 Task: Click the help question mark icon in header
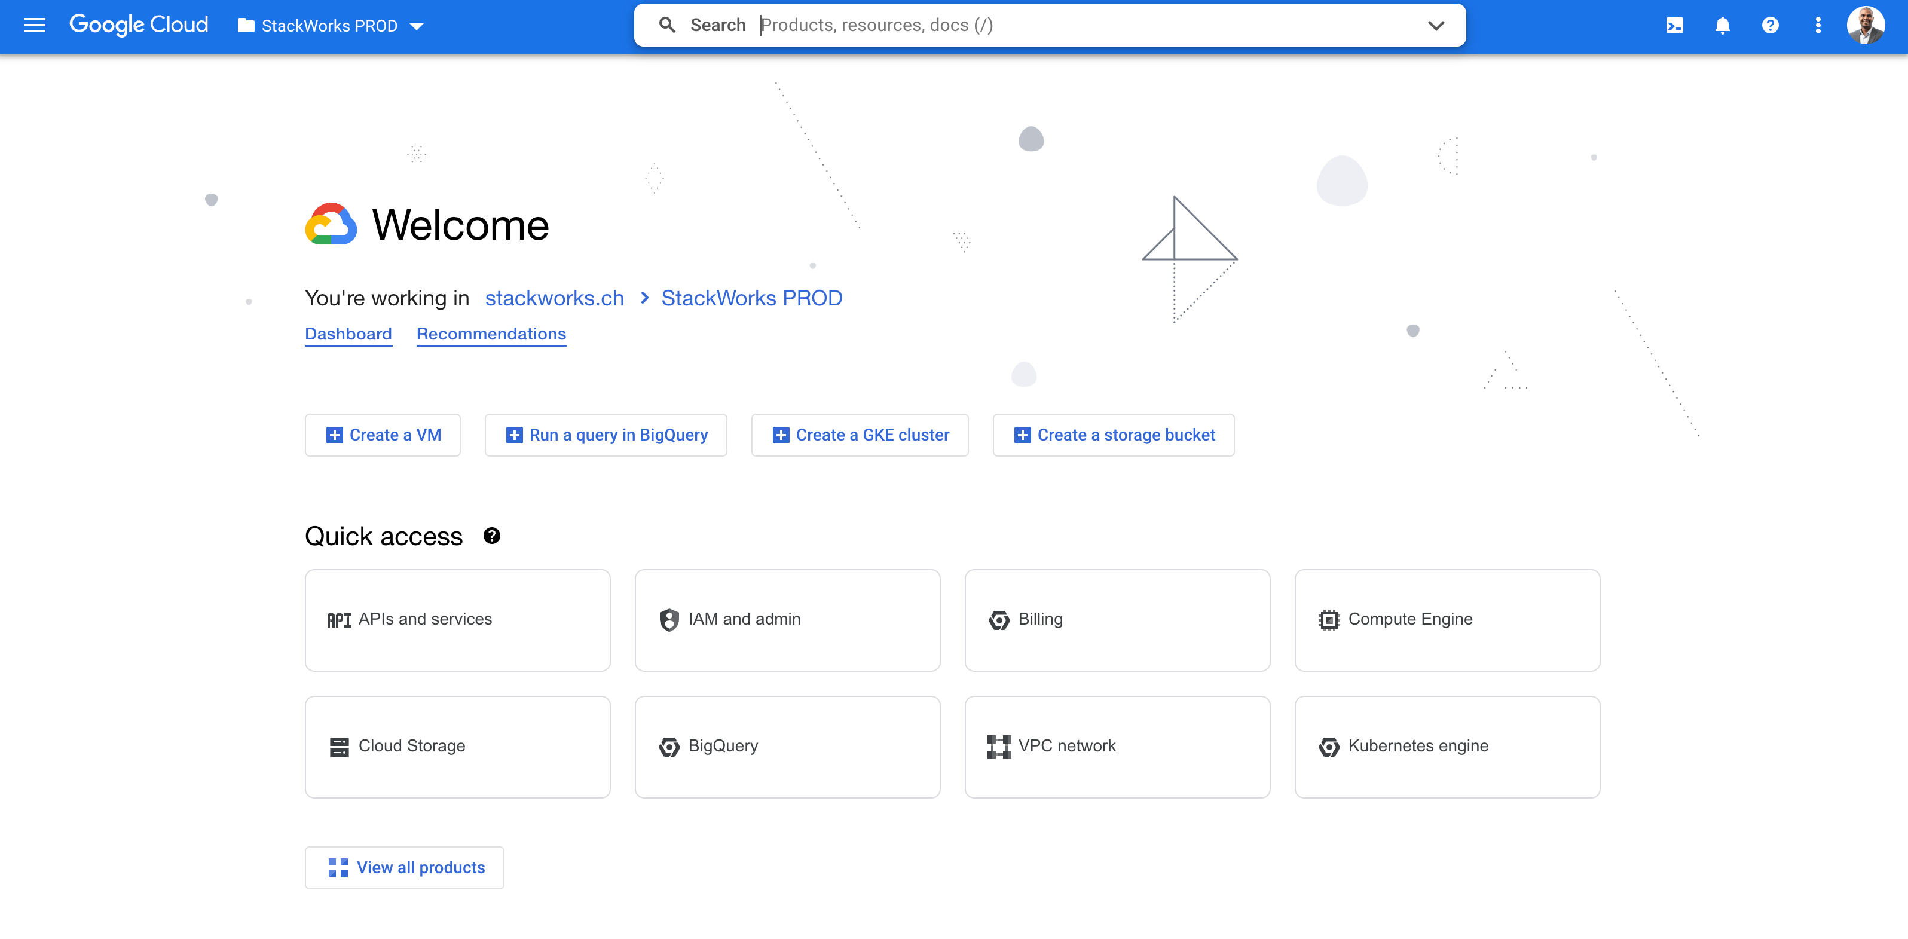click(x=1769, y=26)
